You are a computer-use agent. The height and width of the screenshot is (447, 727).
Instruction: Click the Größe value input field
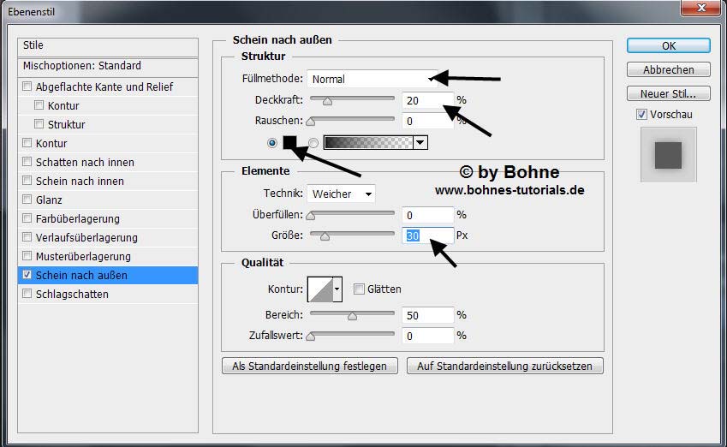tap(426, 235)
